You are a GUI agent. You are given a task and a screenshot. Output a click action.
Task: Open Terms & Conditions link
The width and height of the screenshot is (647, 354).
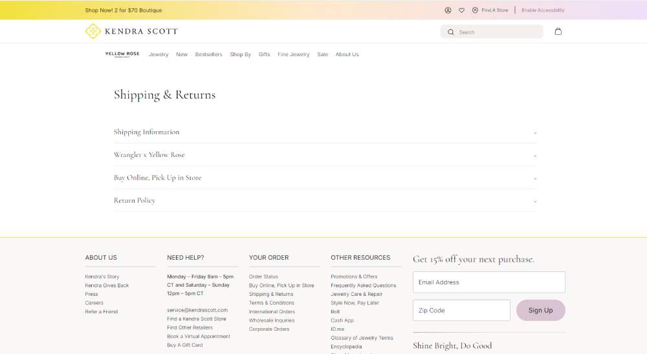(272, 303)
